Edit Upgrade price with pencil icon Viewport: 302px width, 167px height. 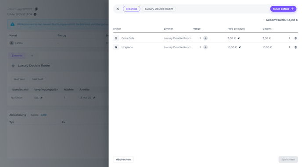(x=240, y=47)
